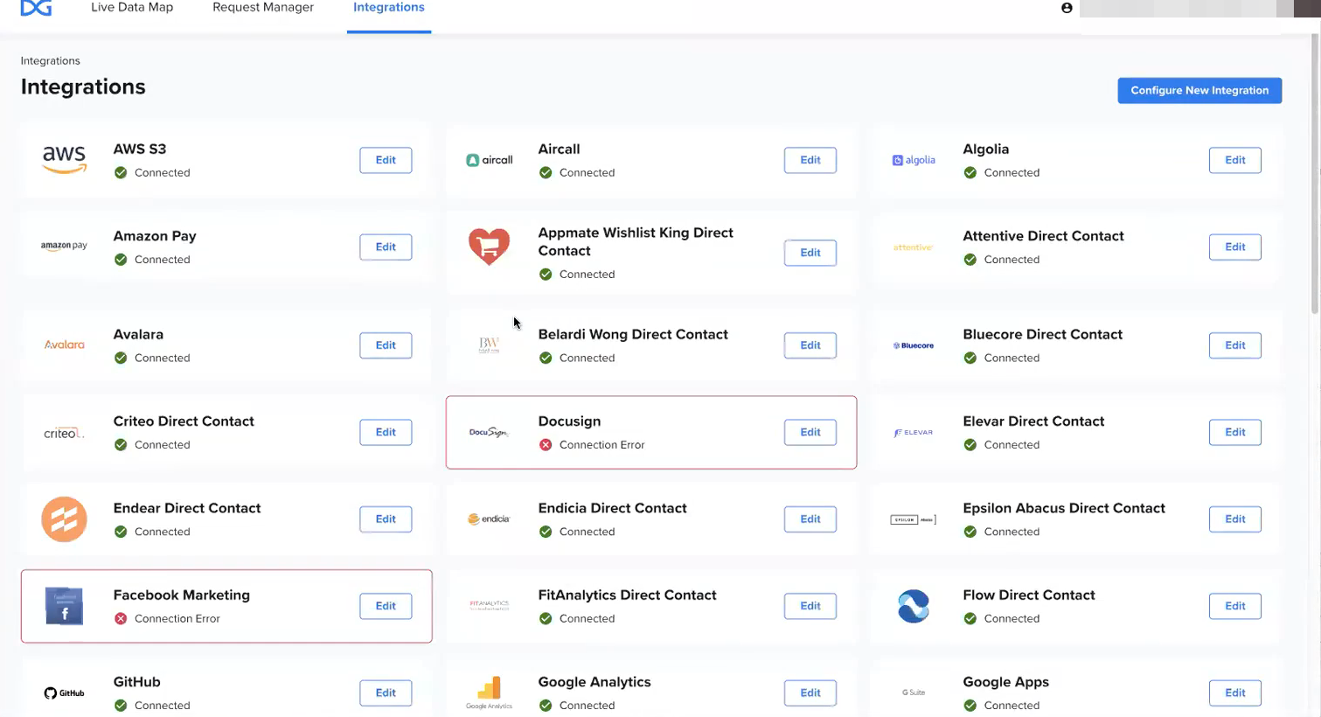Screen dimensions: 1321x717
Task: Click the Integrations breadcrumb link
Action: click(x=51, y=61)
